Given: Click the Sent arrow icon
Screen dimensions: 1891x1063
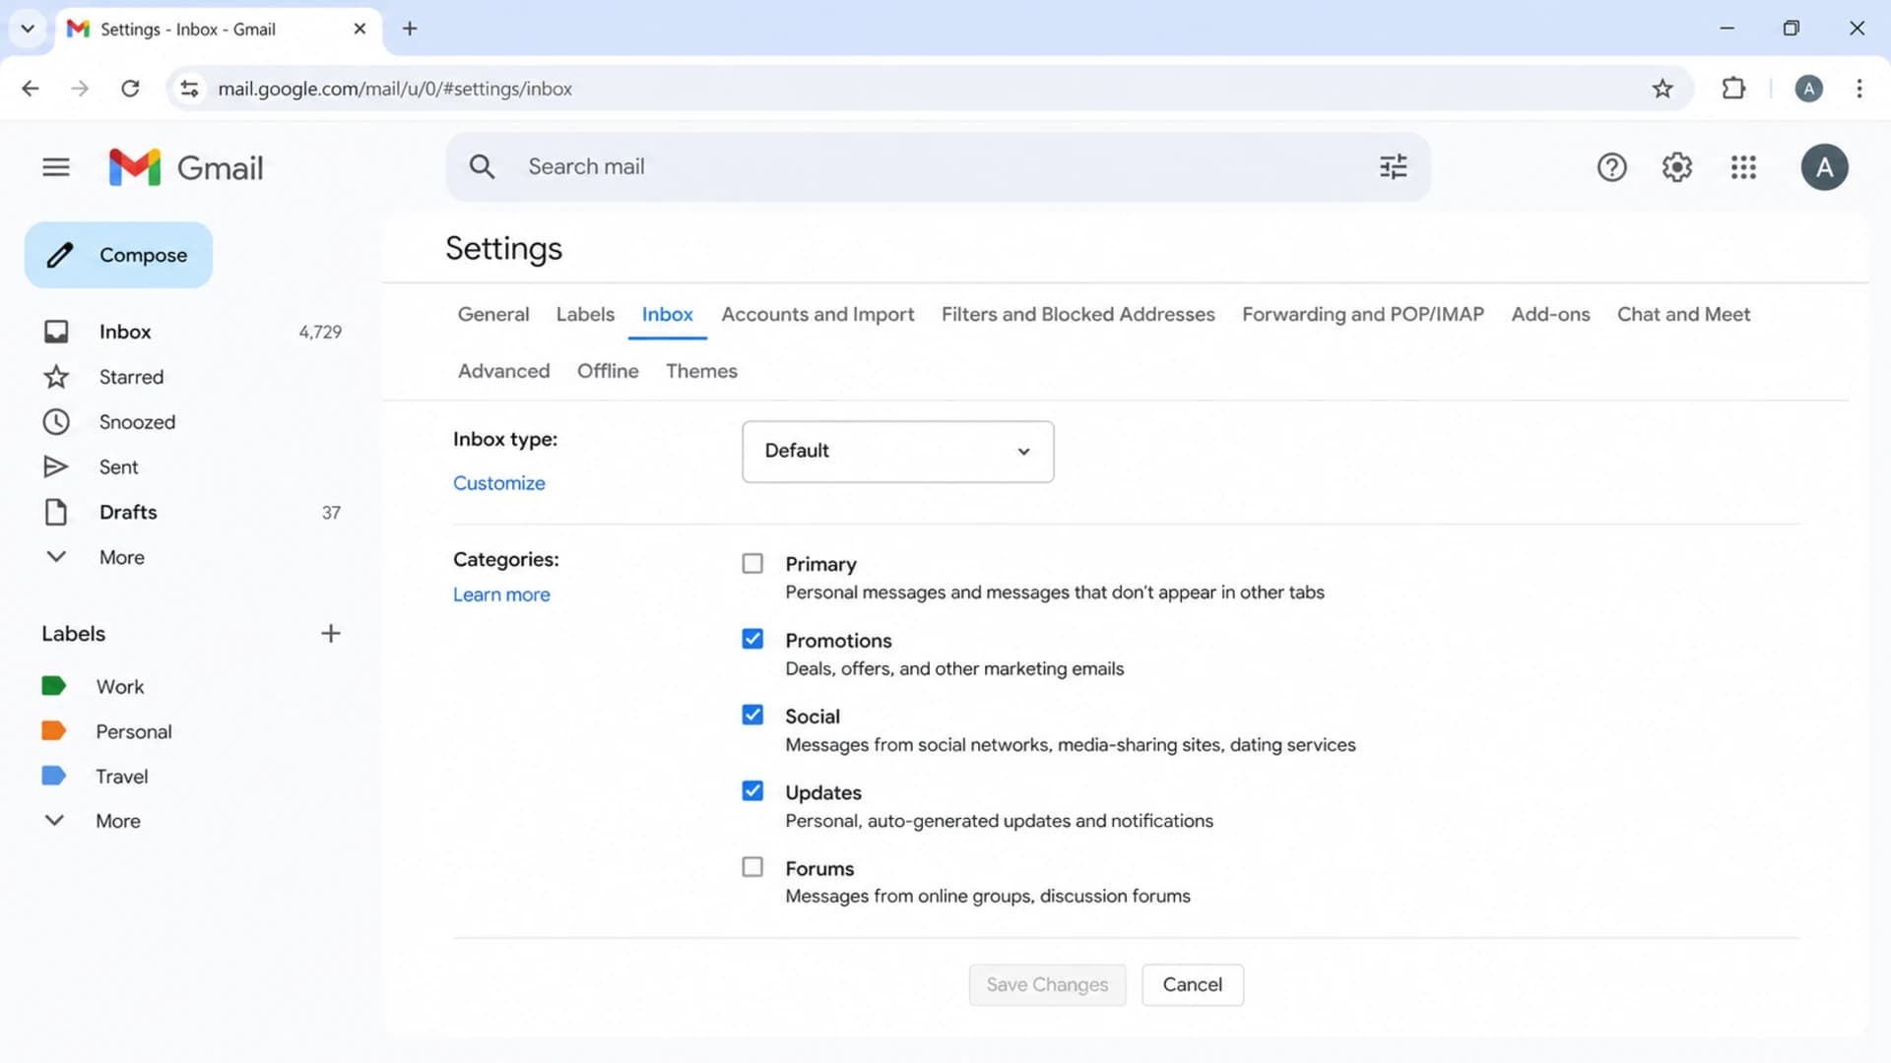Looking at the screenshot, I should click(56, 467).
